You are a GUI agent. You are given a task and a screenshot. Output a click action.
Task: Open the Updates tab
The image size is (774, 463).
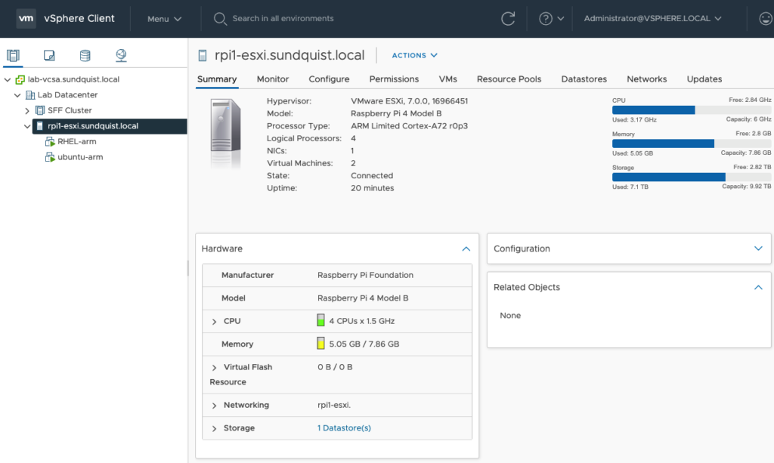pyautogui.click(x=704, y=79)
